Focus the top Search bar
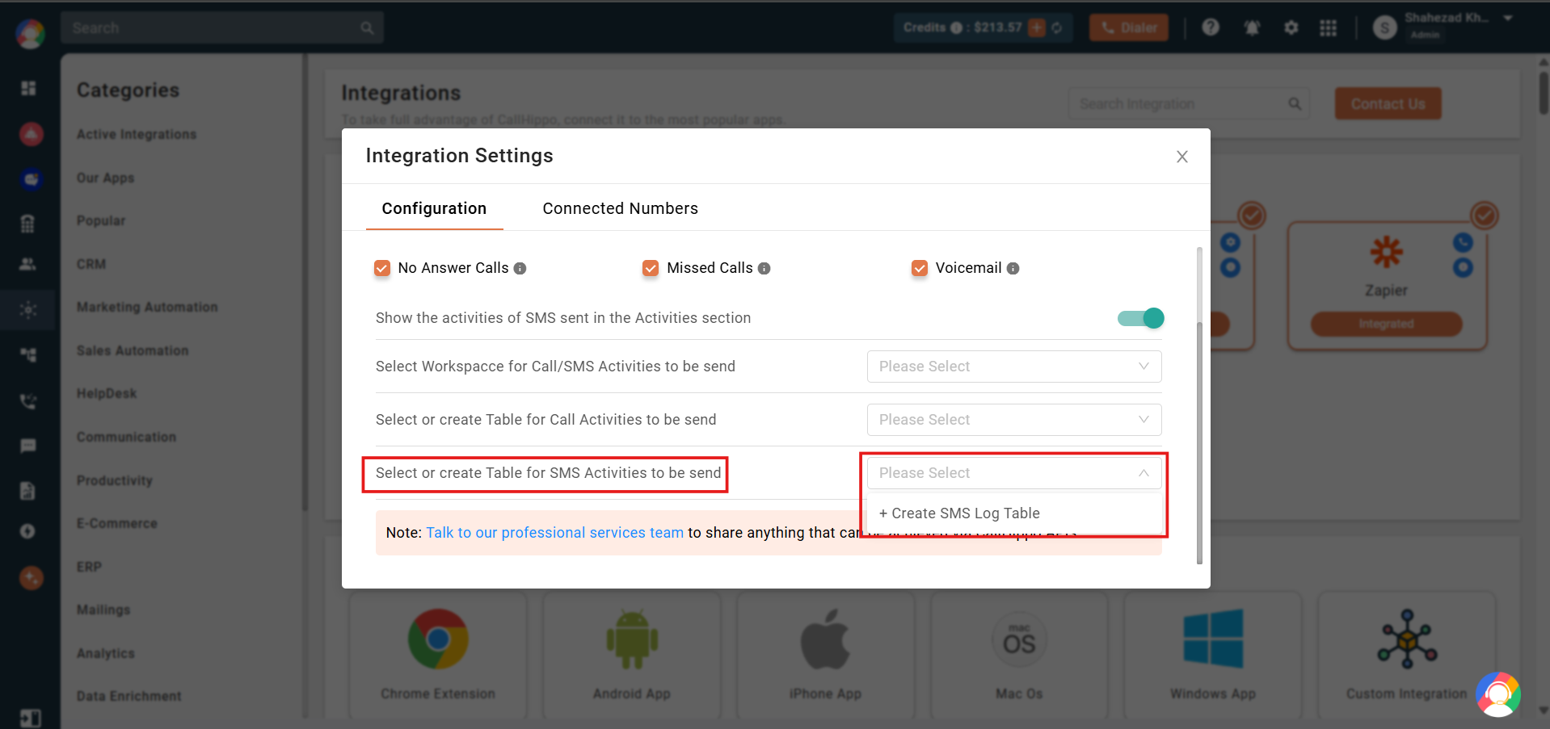The height and width of the screenshot is (729, 1550). 221,28
